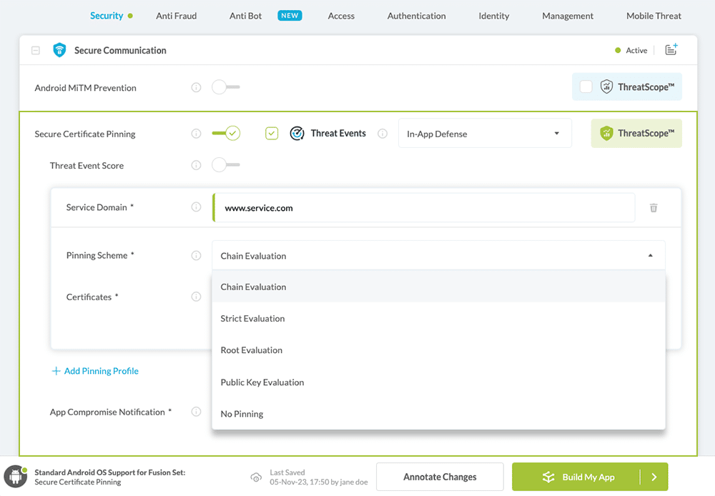715x496 pixels.
Task: Click info icon next to Android MiTM Prevention
Action: click(196, 88)
